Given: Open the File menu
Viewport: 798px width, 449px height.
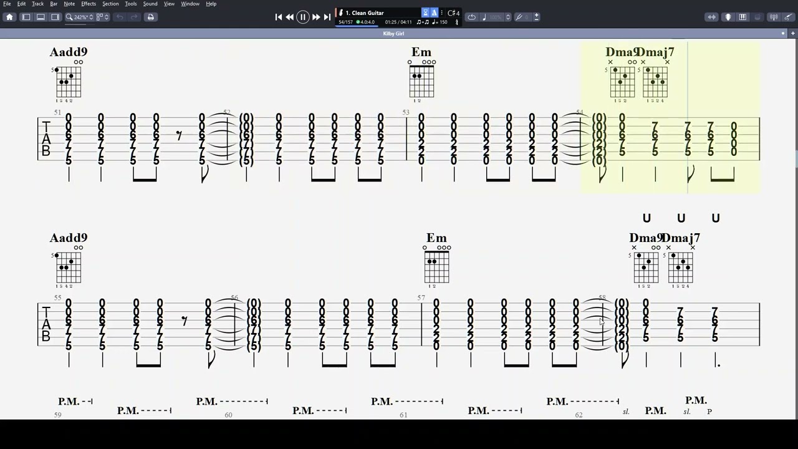Looking at the screenshot, I should point(7,4).
